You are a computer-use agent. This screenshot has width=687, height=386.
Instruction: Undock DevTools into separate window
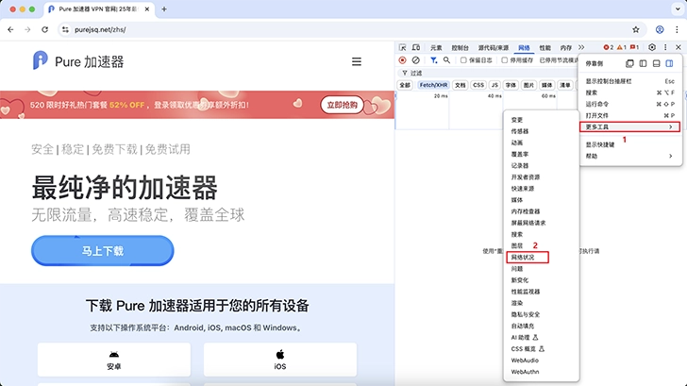point(629,63)
